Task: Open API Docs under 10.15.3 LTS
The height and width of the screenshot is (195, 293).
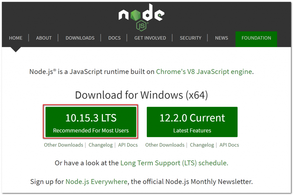Action: pos(128,145)
